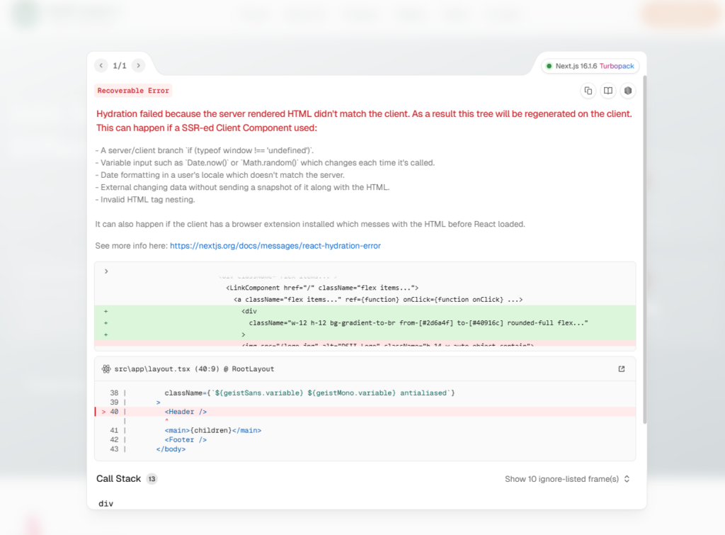Screen dimensions: 725x535
Task: Expand the component diff with the chevron
Action: coord(106,271)
